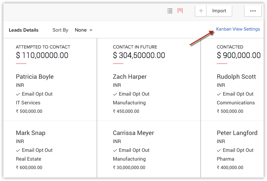Open Patricia Boyle lead card
The height and width of the screenshot is (181, 267).
pyautogui.click(x=35, y=77)
